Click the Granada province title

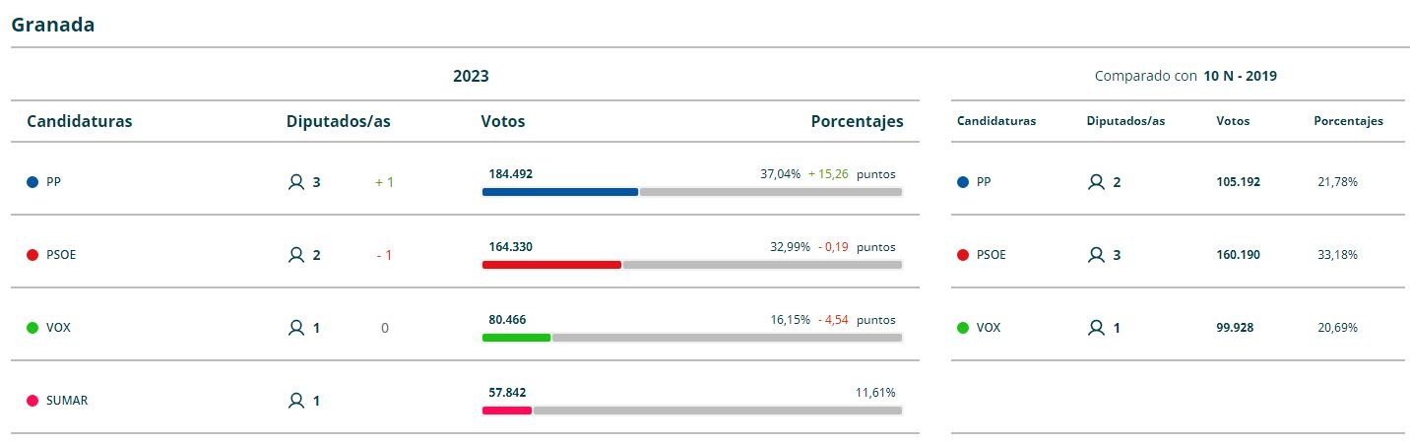(x=53, y=25)
